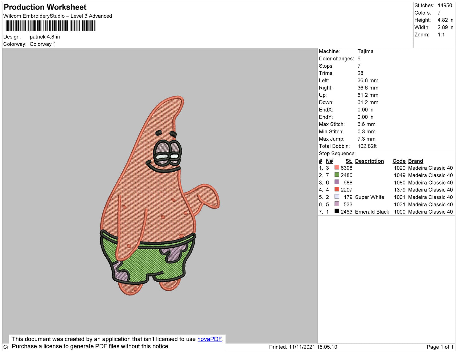Viewport: 457px width, 353px height.
Task: Select the green swatch for thread 1049
Action: tap(337, 175)
